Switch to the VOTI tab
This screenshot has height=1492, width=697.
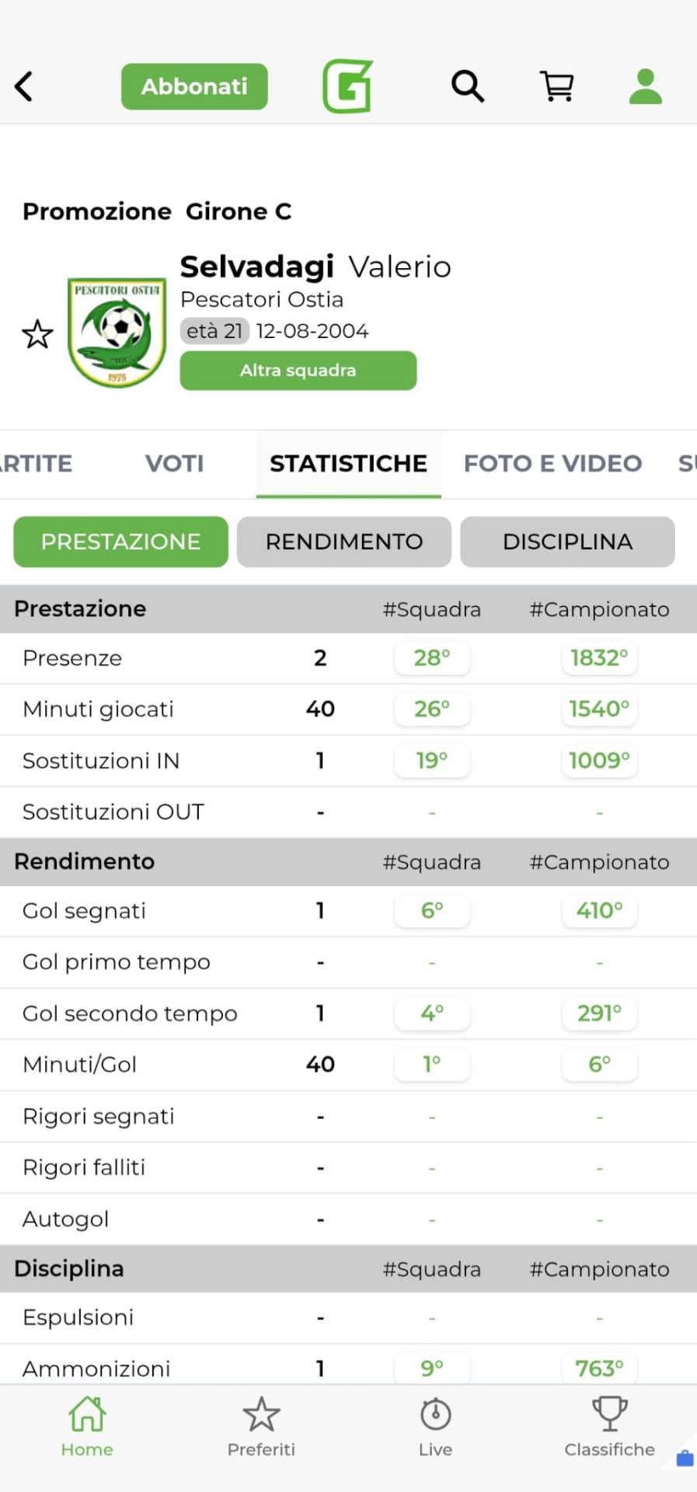coord(174,464)
